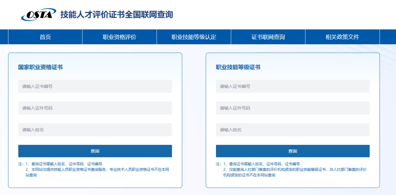
Task: Focus 证书编号 field under 国家职业资格证书
Action: point(95,87)
